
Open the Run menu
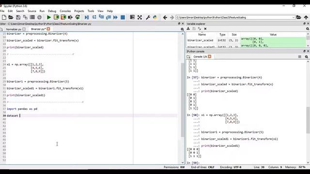[x=42, y=11]
